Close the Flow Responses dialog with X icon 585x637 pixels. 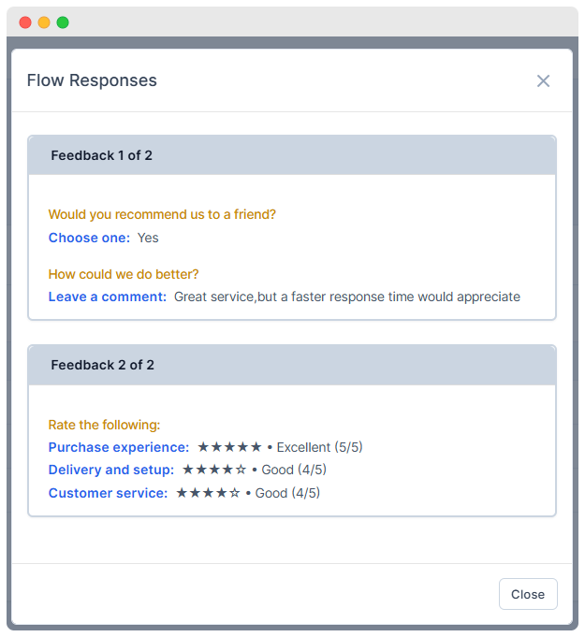(543, 81)
